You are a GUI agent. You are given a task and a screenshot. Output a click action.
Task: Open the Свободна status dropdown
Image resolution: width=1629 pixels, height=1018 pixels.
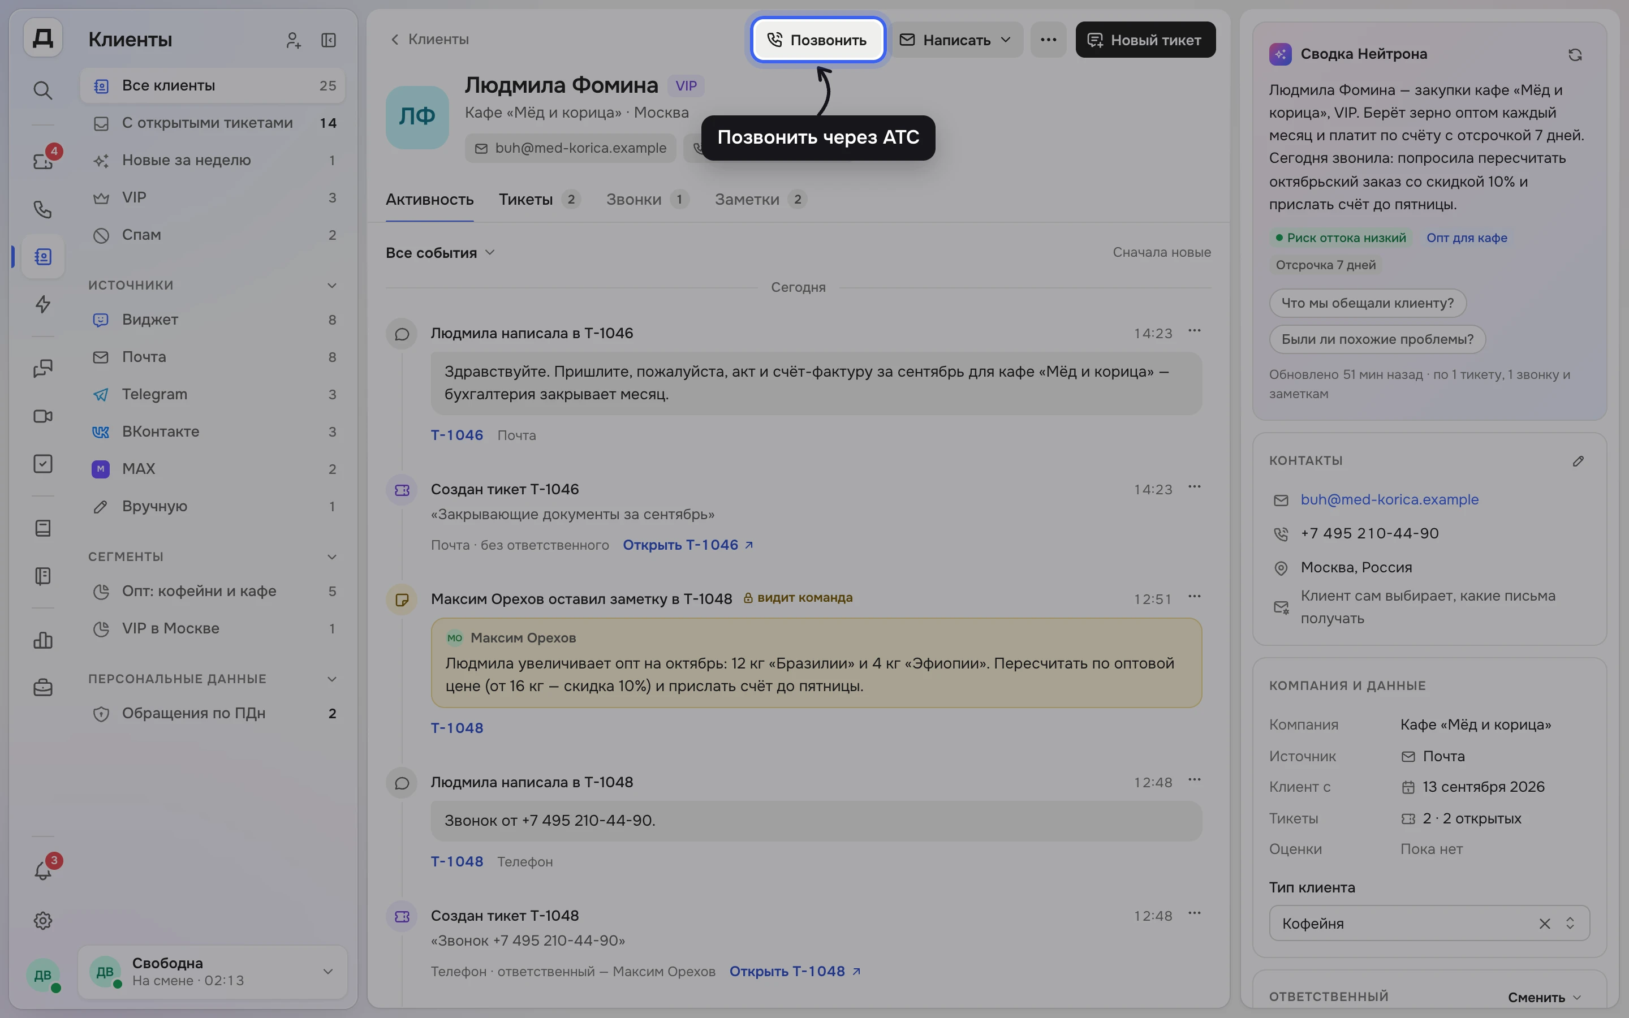click(x=213, y=972)
